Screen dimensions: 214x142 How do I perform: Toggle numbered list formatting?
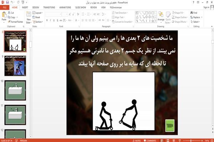click(88, 14)
